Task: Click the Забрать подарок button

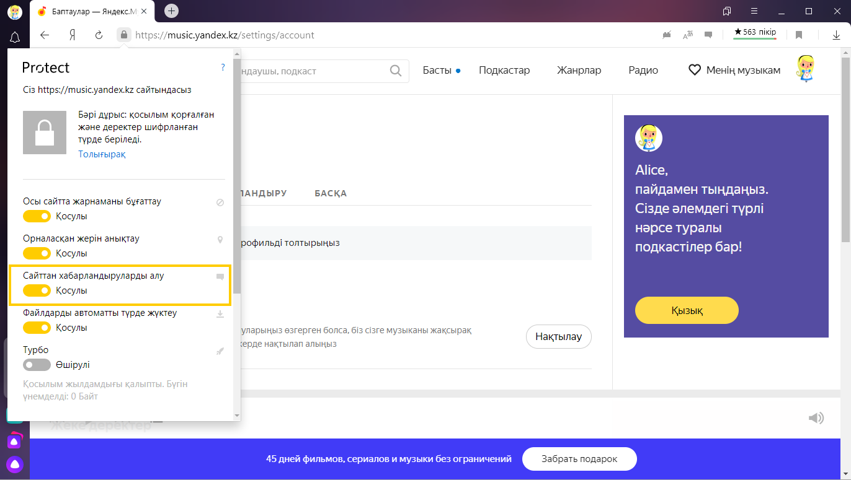Action: 579,459
